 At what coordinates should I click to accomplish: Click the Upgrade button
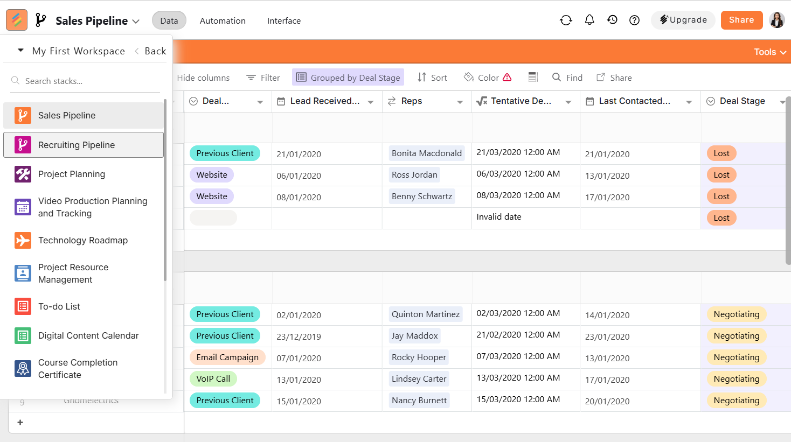click(683, 20)
